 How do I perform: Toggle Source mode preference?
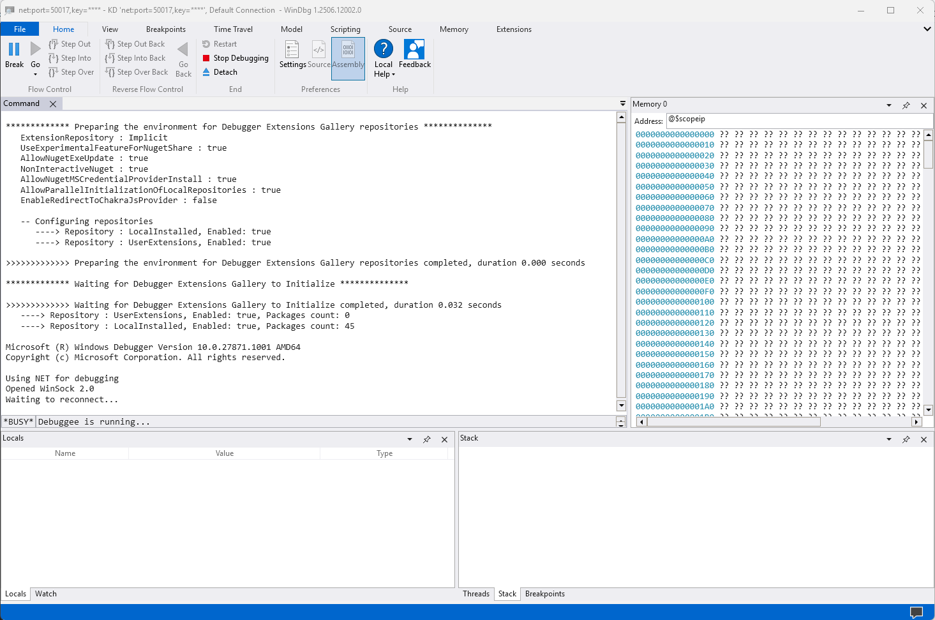[x=319, y=55]
